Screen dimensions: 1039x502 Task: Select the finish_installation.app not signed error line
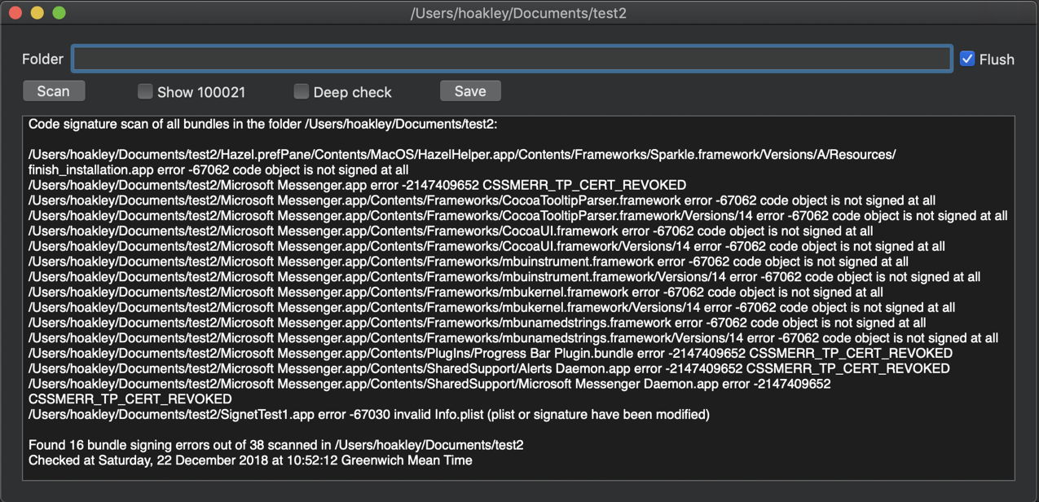click(x=218, y=170)
